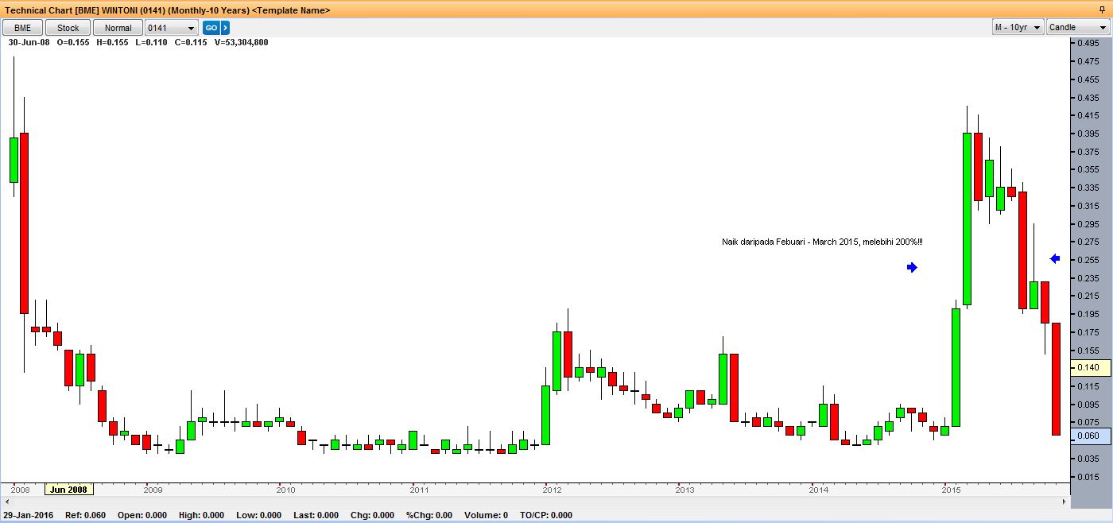Click the Normal button
Image resolution: width=1113 pixels, height=523 pixels.
[x=118, y=28]
